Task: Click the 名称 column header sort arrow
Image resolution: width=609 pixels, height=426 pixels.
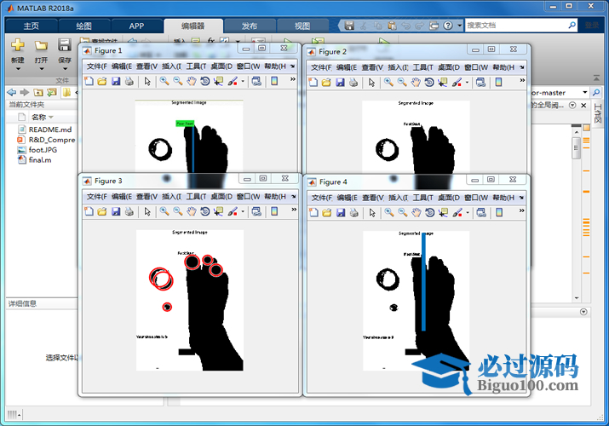Action: (51, 118)
